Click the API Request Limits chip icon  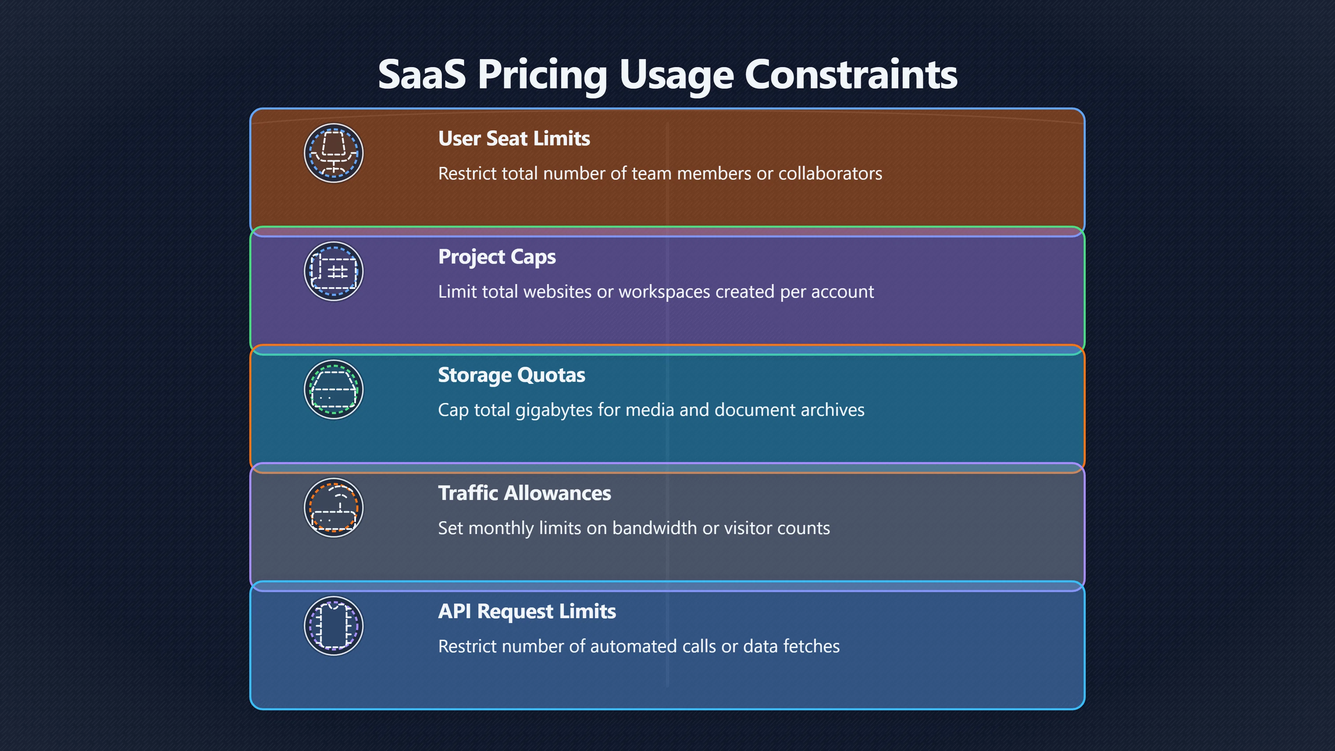click(333, 625)
